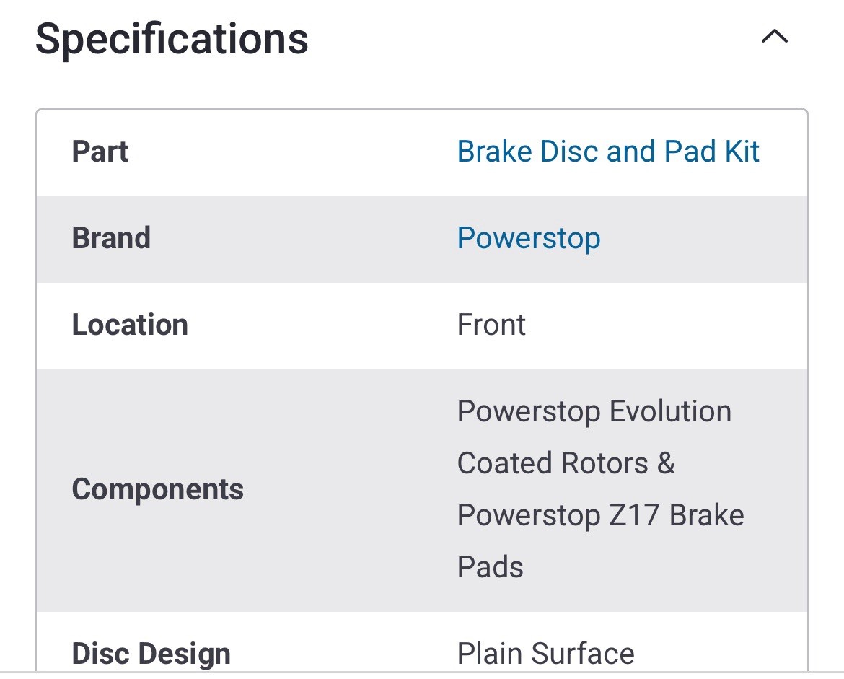
Task: Click the word Kit in Part link
Action: (742, 152)
